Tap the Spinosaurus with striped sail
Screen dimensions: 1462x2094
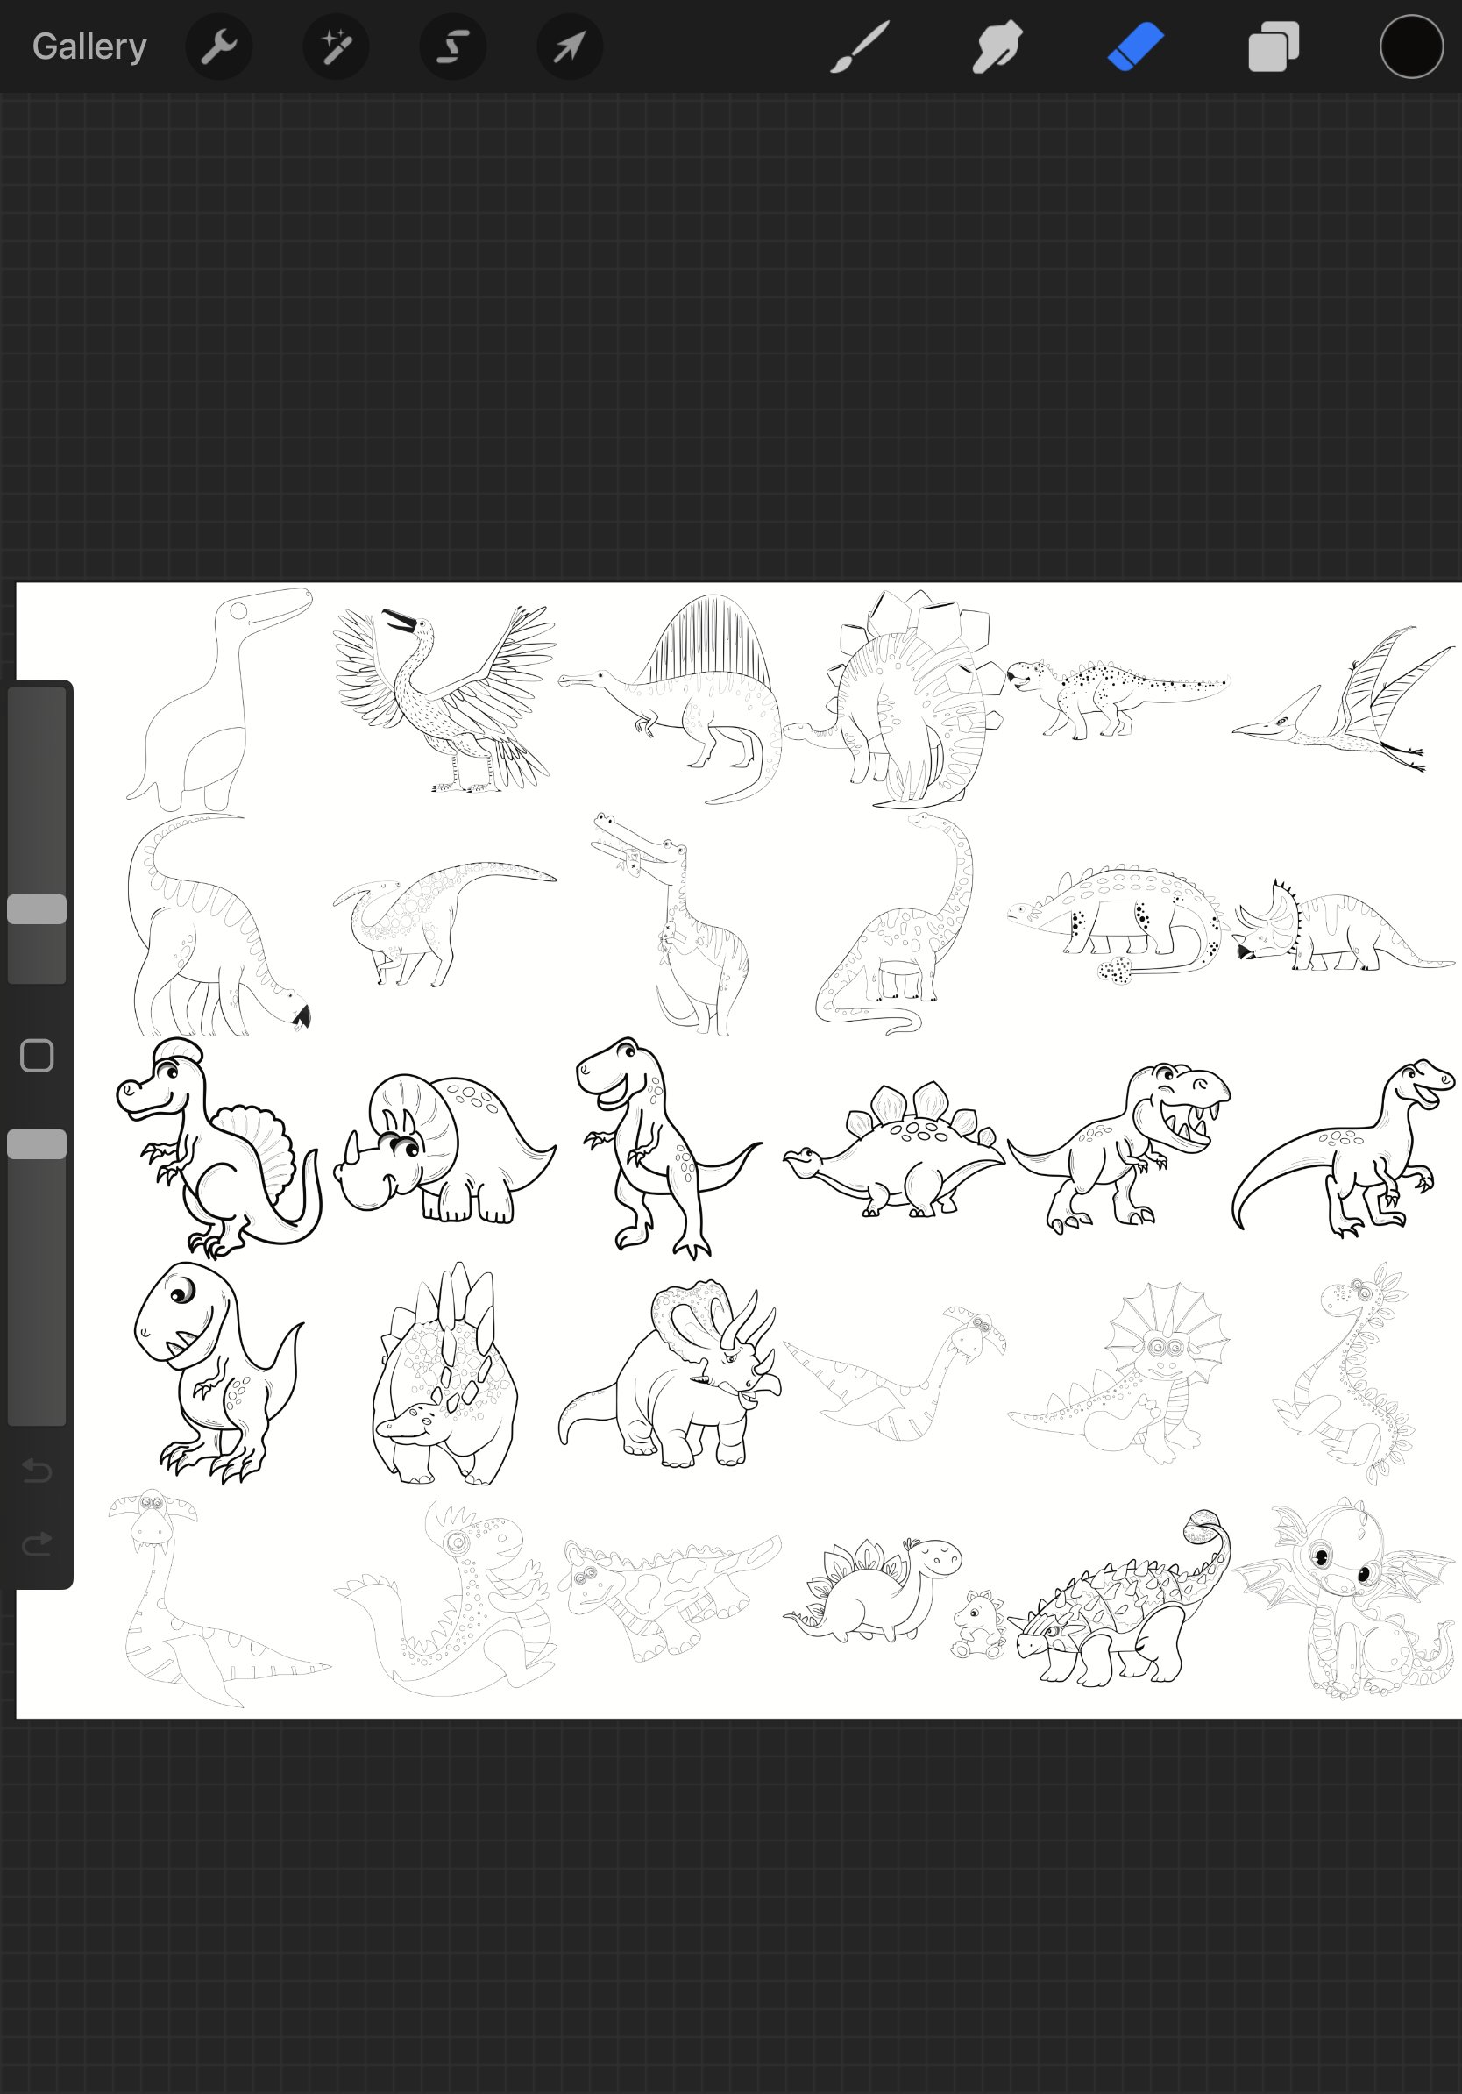pyautogui.click(x=670, y=700)
